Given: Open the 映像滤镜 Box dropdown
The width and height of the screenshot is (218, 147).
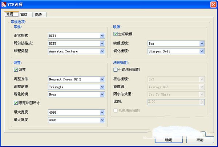Looking at the screenshot, I should tap(176, 43).
